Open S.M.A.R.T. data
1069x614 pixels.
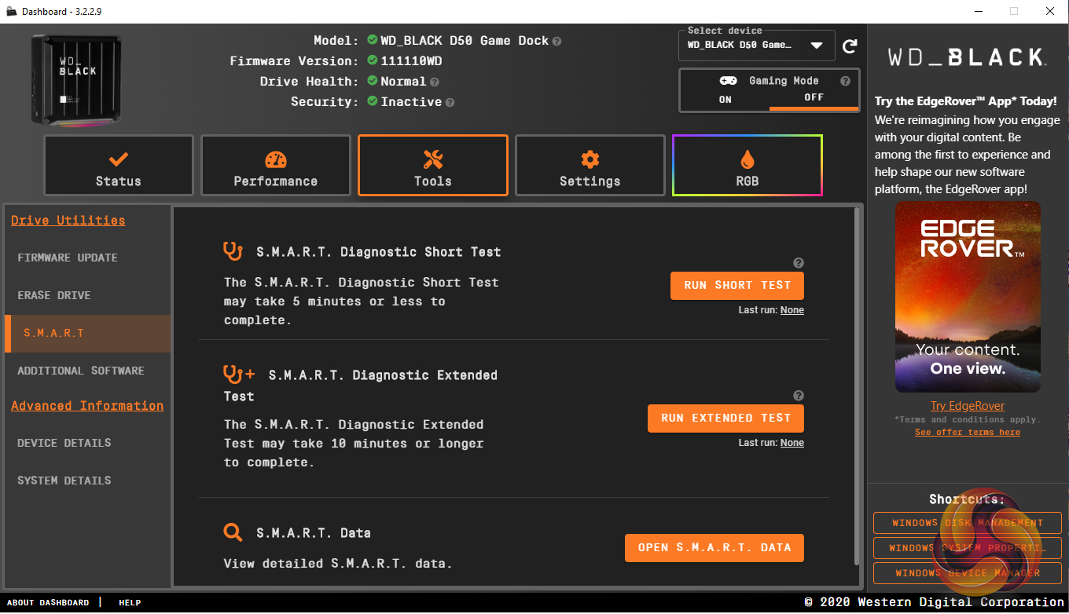pyautogui.click(x=715, y=548)
